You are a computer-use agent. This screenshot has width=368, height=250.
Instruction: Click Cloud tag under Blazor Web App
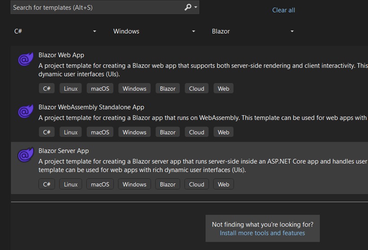[x=197, y=89]
